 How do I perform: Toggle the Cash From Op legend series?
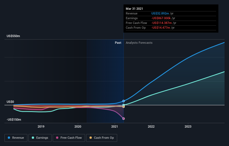click(x=102, y=138)
